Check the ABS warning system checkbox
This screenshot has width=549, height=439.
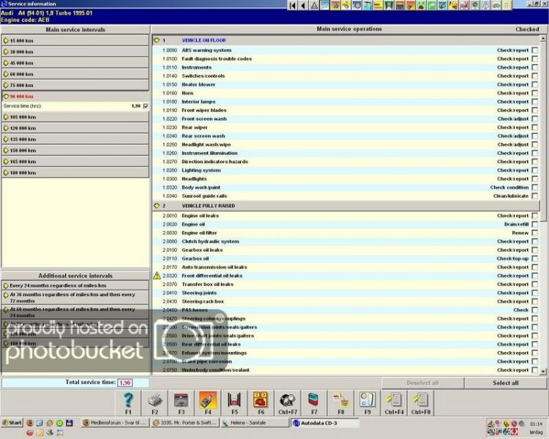click(534, 50)
